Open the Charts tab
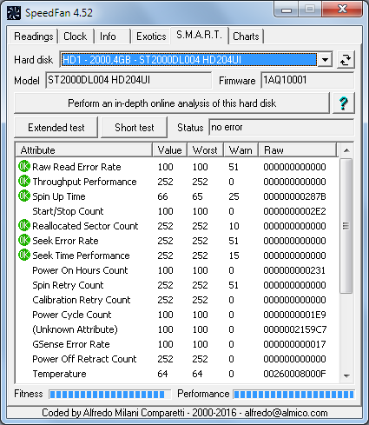Screen dimensions: 369x425 [x=246, y=37]
